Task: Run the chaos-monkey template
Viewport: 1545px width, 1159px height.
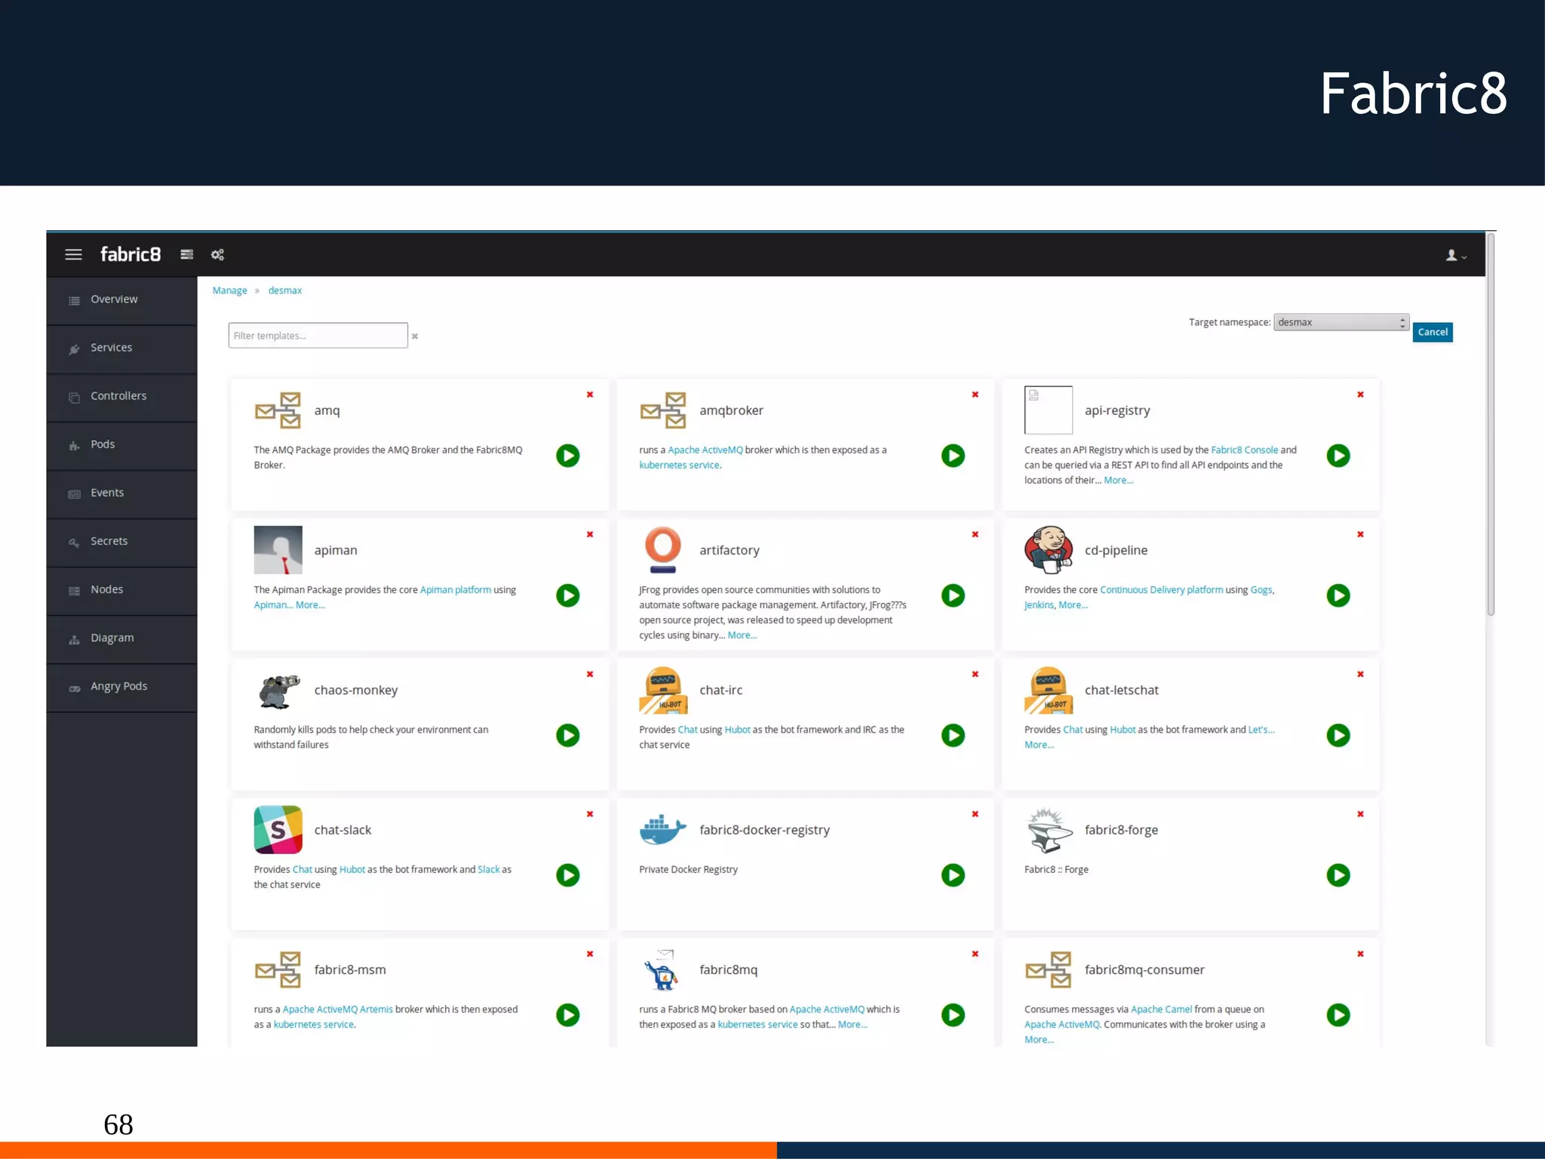Action: pos(567,735)
